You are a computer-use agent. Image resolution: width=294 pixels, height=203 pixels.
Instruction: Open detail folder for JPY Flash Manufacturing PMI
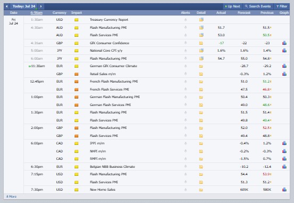pyautogui.click(x=201, y=59)
